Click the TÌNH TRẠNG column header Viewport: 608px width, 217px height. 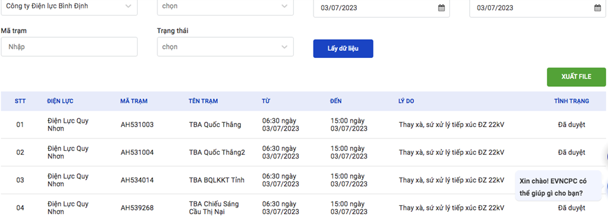coord(572,101)
